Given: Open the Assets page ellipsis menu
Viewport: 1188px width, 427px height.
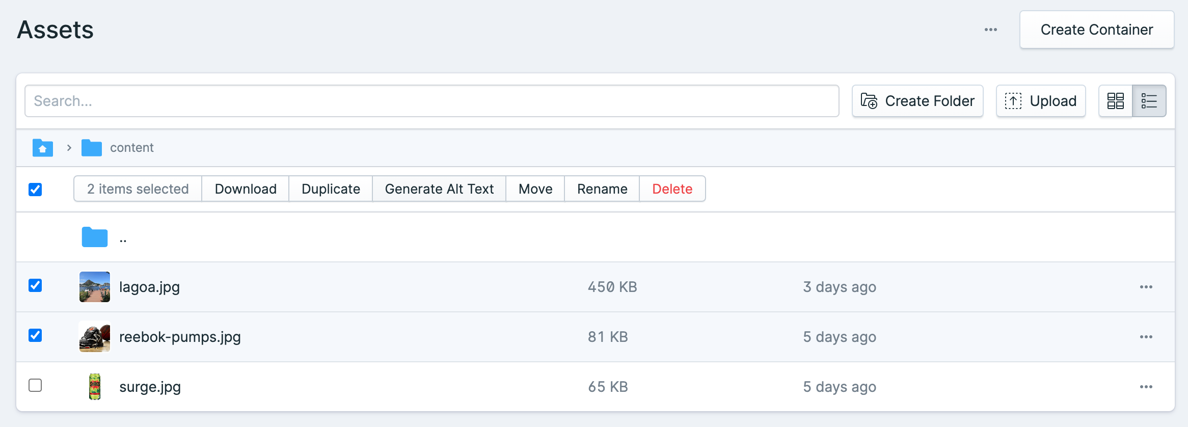Looking at the screenshot, I should coord(991,30).
